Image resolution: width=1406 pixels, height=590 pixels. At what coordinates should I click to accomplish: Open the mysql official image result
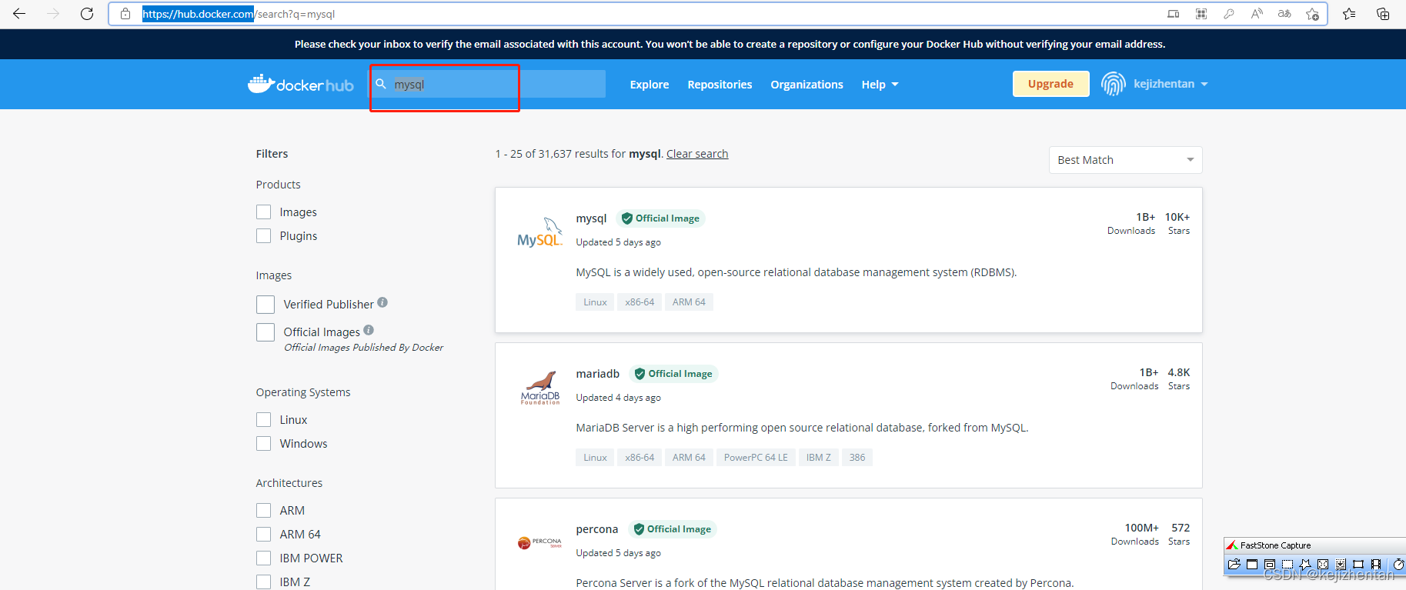pos(591,218)
